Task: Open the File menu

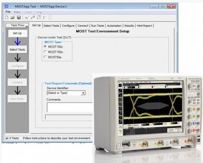Action: click(x=8, y=12)
